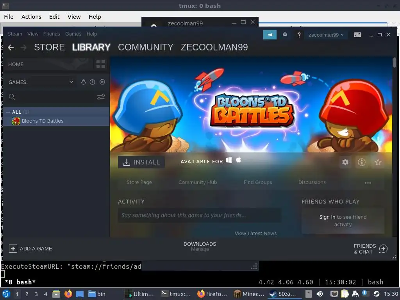Screen dimensions: 400x300
Task: Open the Friends menu in Steam
Action: (x=52, y=34)
